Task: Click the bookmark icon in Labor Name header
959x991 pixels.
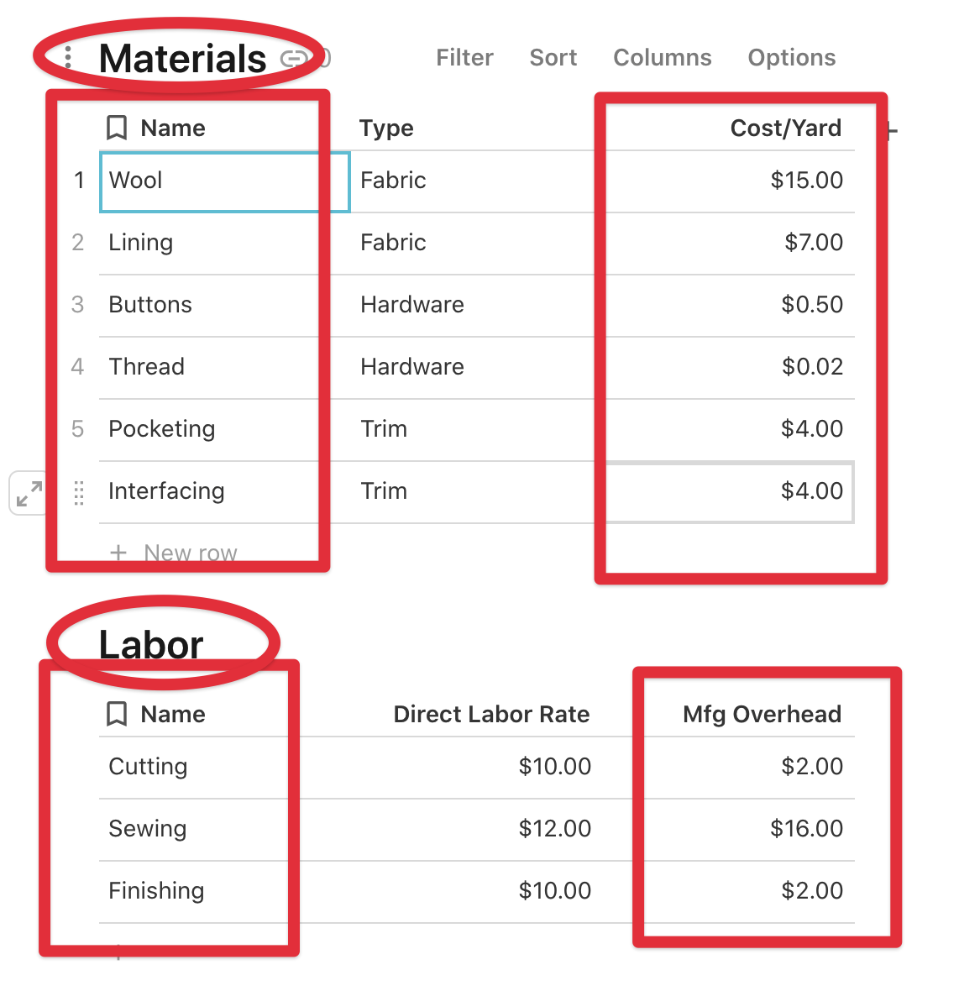Action: click(x=117, y=714)
